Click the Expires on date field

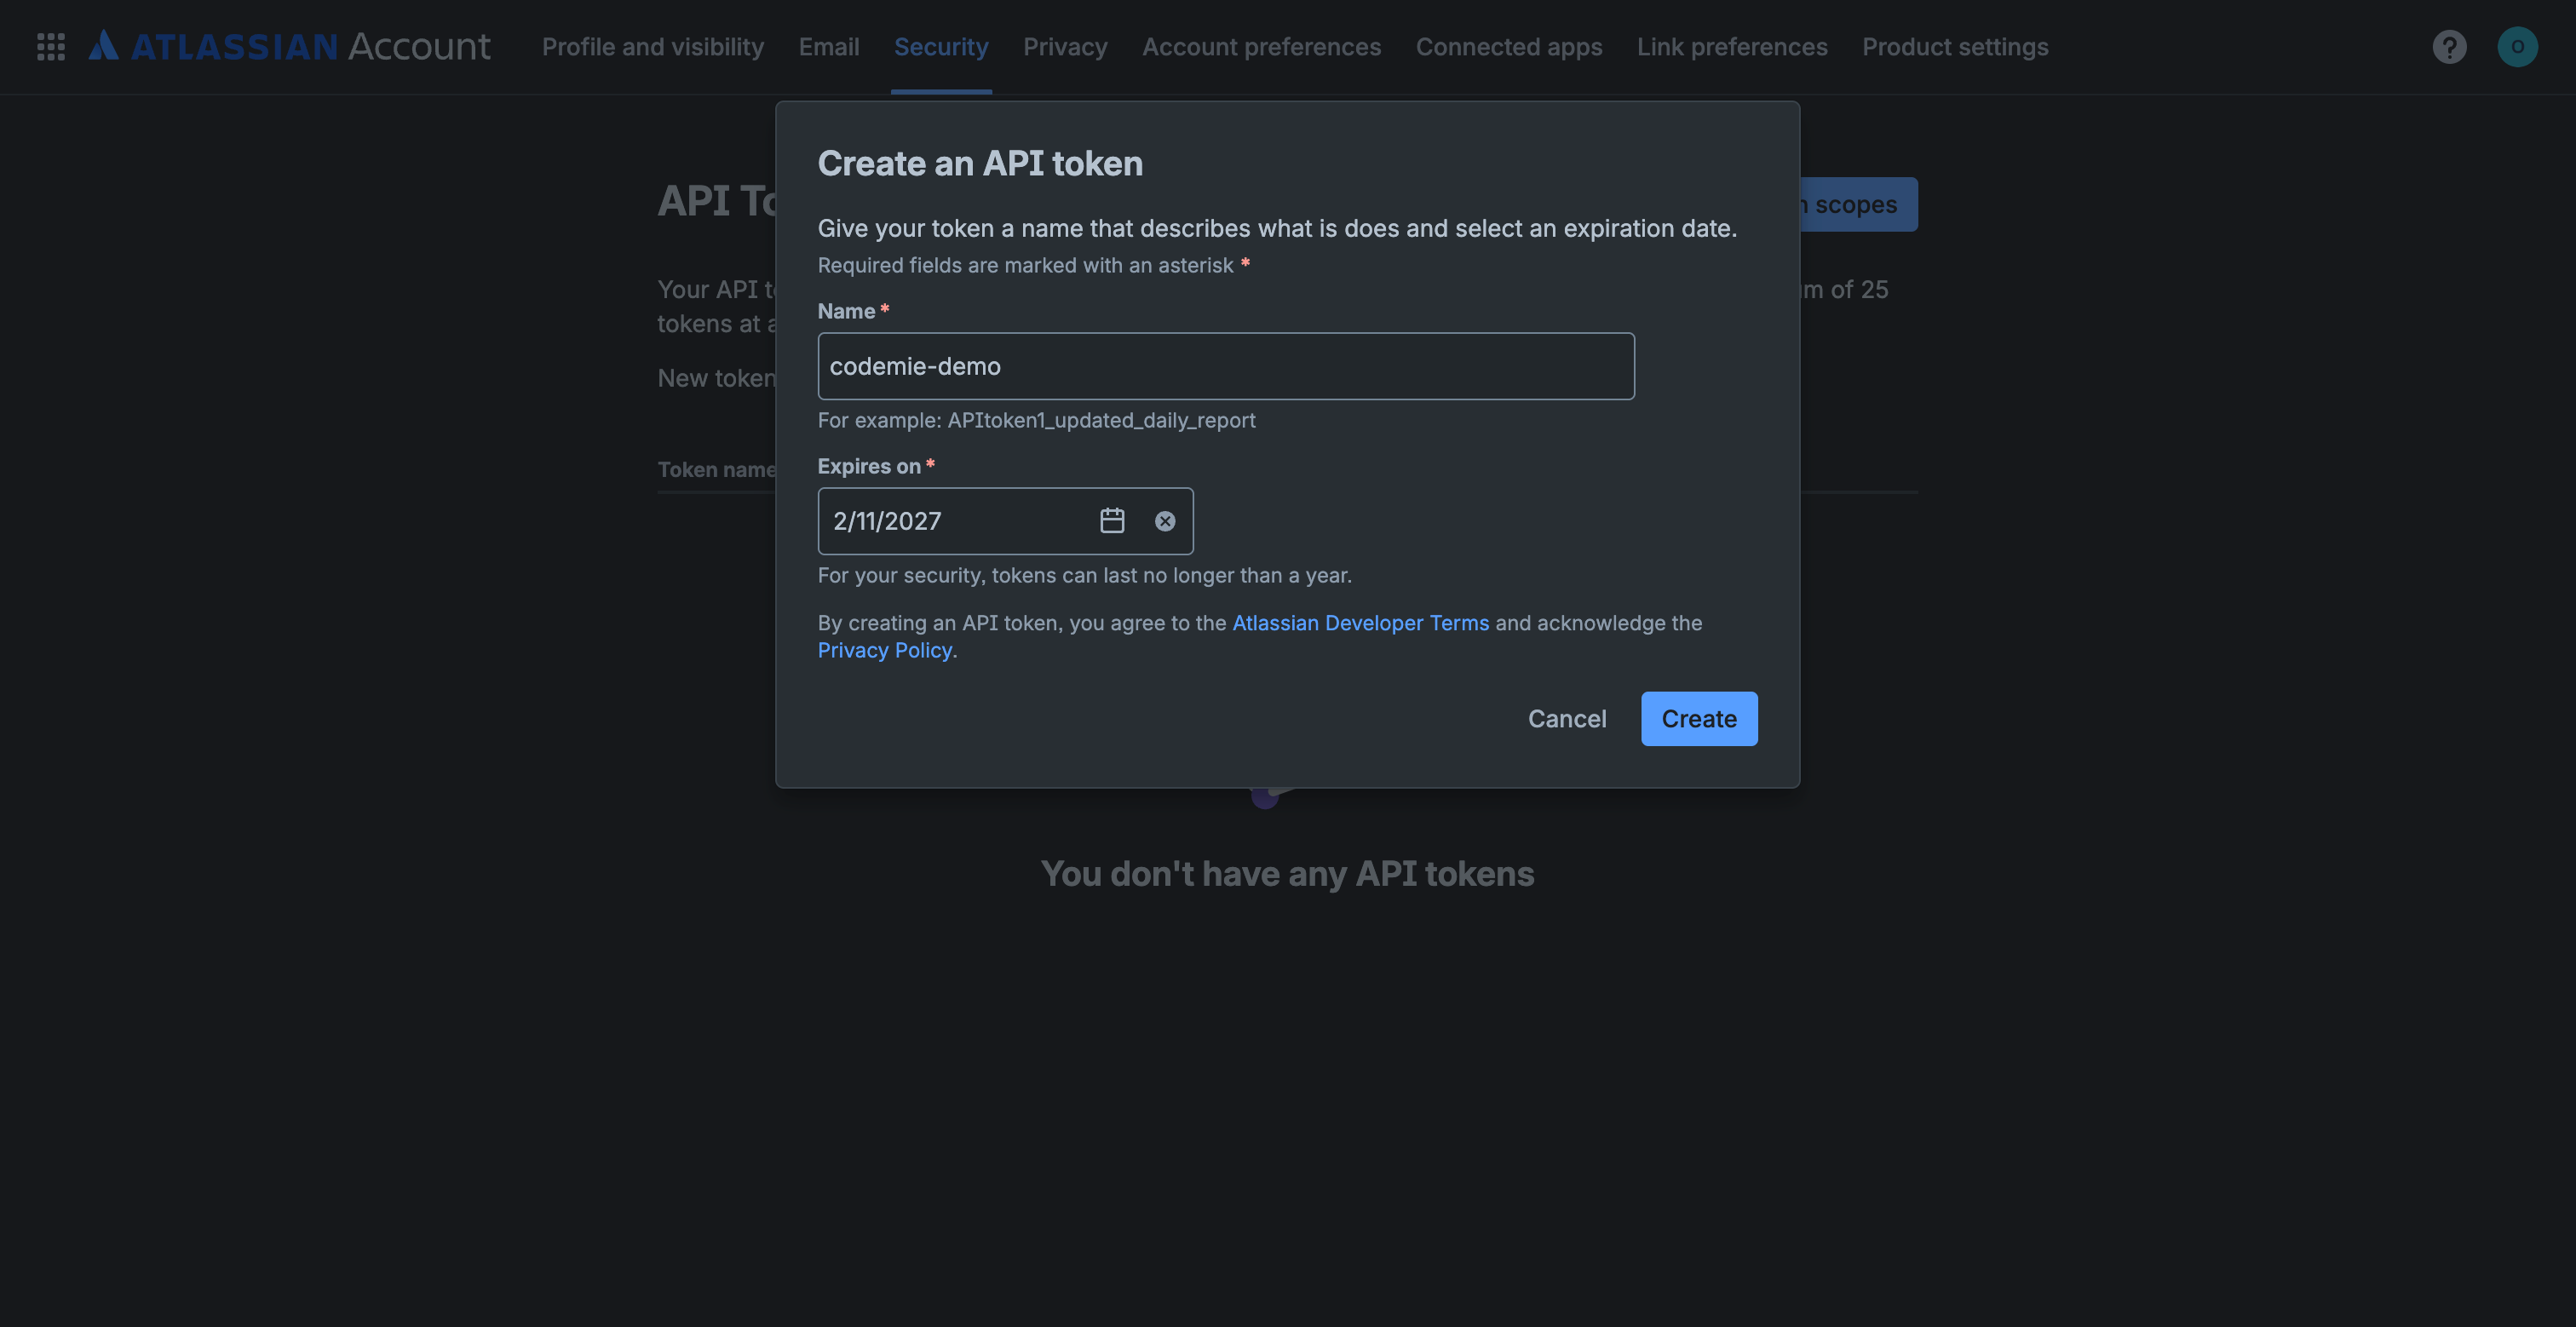coord(955,520)
